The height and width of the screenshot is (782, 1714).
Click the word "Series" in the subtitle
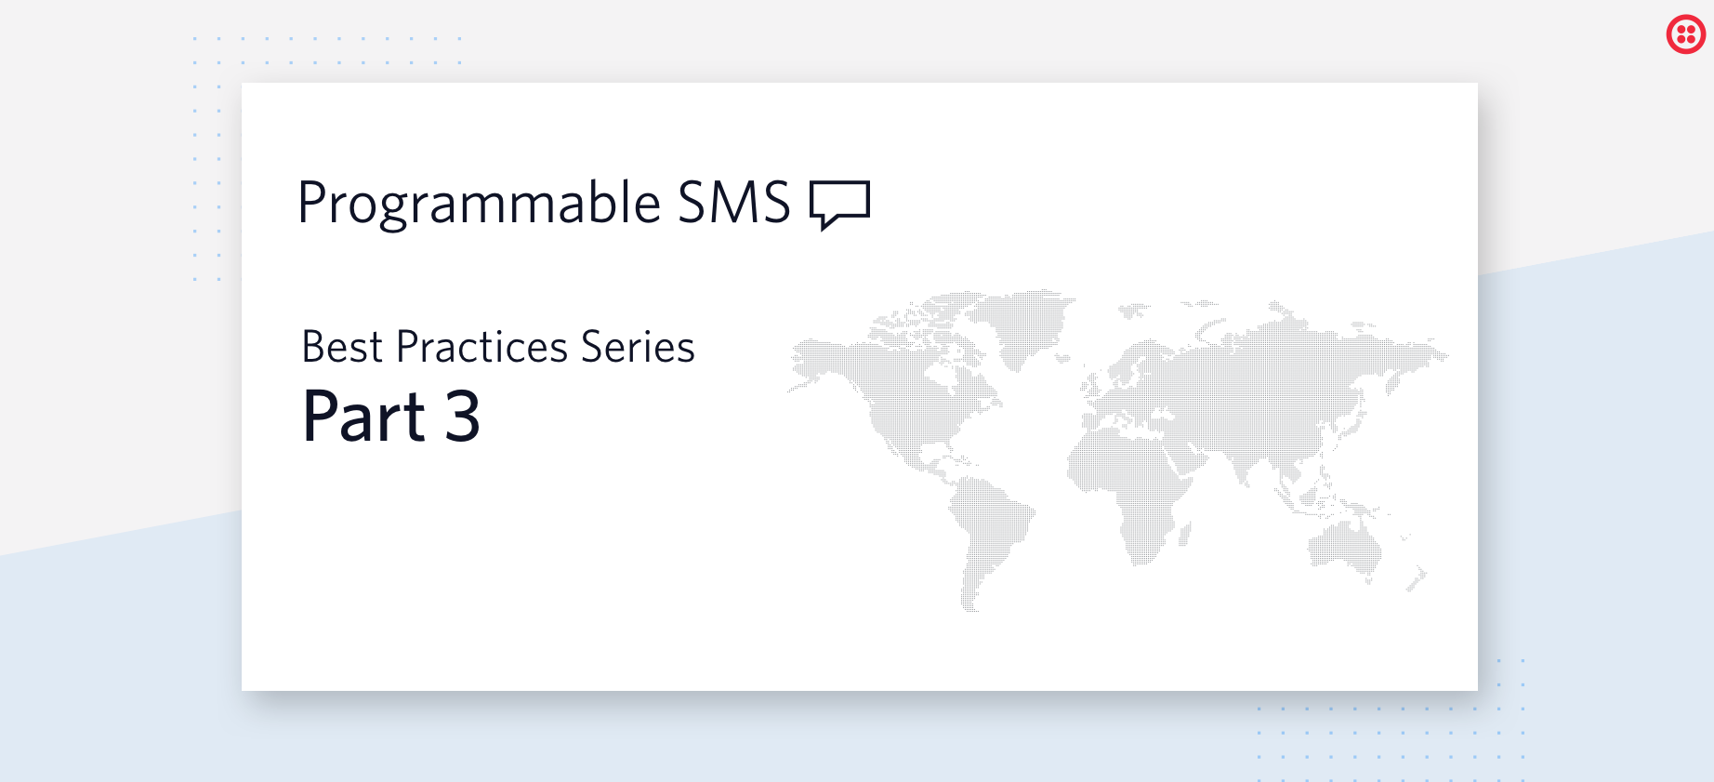click(x=638, y=348)
